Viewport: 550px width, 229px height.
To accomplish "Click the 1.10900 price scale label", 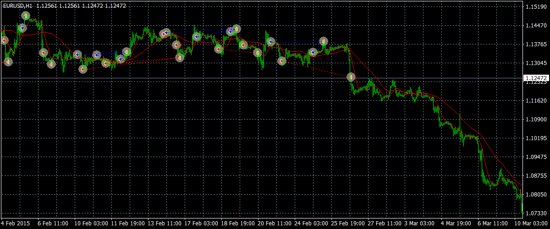I will [x=536, y=119].
